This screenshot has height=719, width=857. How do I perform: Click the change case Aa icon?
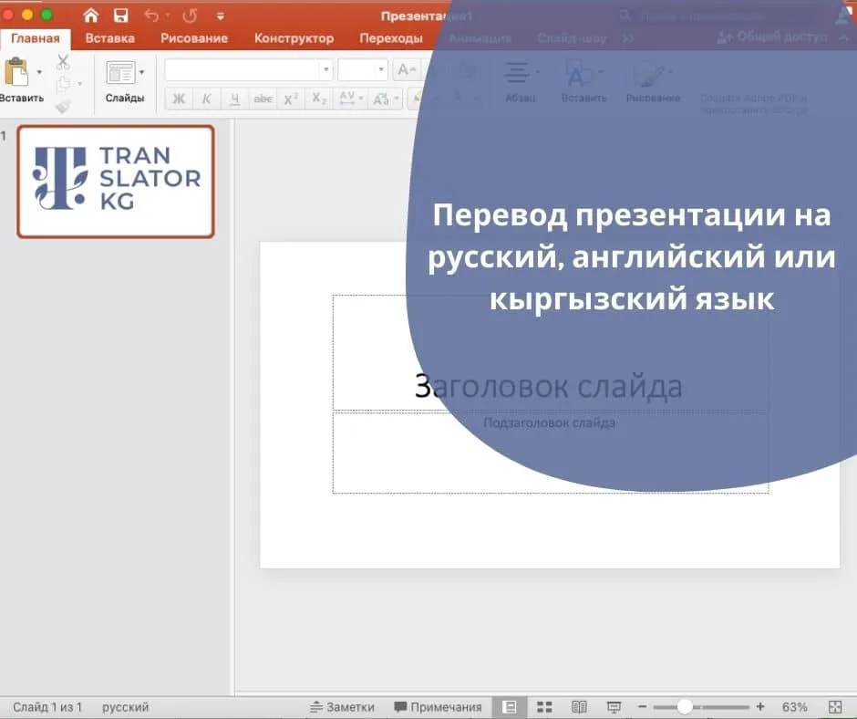[380, 99]
